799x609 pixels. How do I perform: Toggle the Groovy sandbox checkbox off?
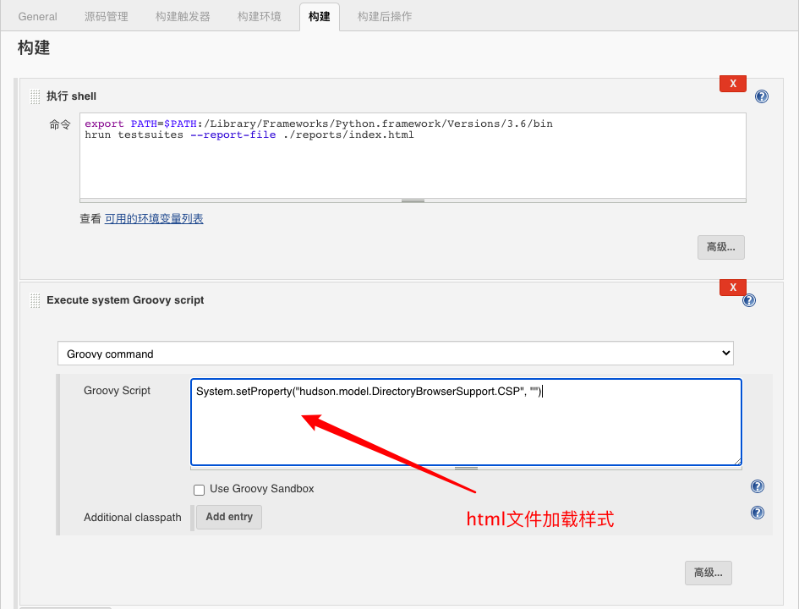click(x=199, y=489)
